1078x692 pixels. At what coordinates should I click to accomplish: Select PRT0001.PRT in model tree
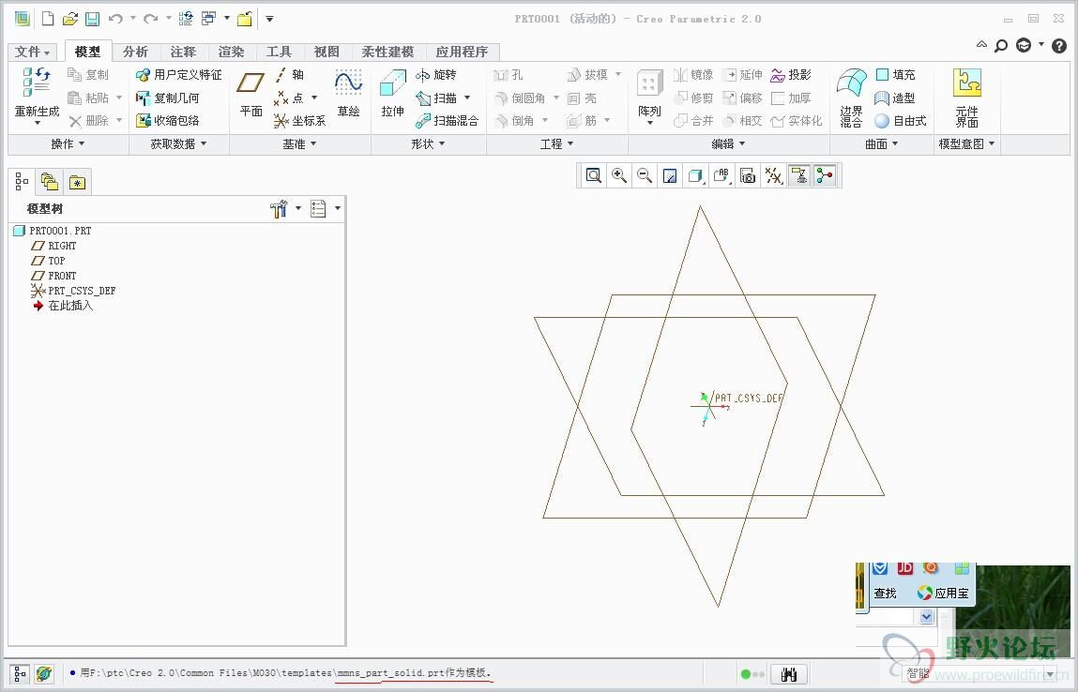53,231
